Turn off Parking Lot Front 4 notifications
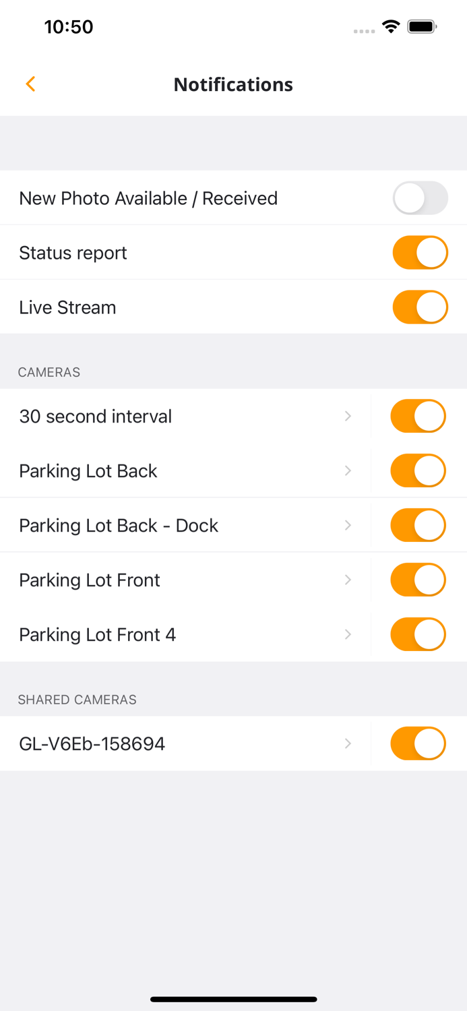The width and height of the screenshot is (467, 1011). pyautogui.click(x=418, y=634)
